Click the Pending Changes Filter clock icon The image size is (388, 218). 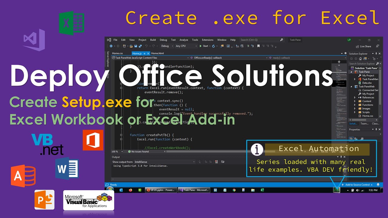[374, 59]
